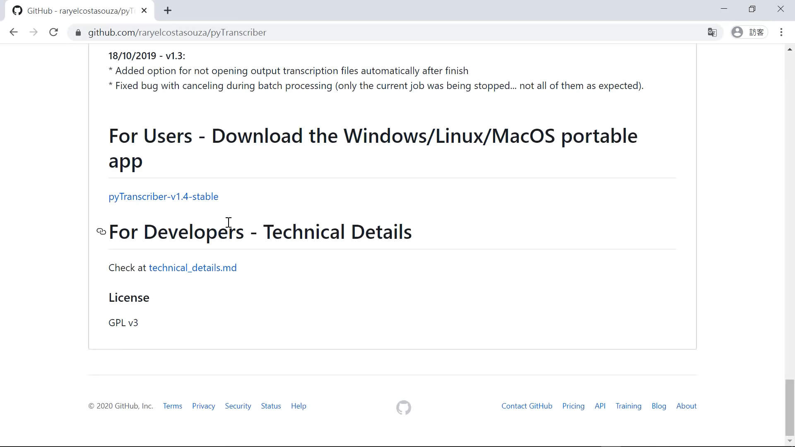The image size is (795, 447).
Task: Open the Pricing footer link
Action: pos(573,406)
